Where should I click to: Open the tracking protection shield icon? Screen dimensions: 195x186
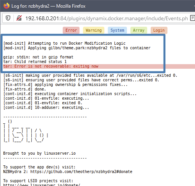8,18
